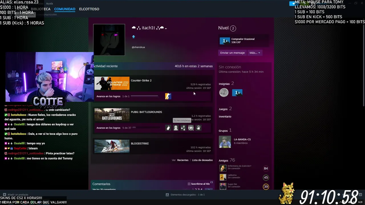
Task: Open the itach1t profile avatar image
Action: coord(109,40)
